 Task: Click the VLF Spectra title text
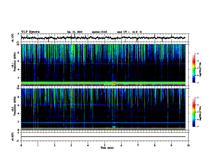pyautogui.click(x=30, y=32)
